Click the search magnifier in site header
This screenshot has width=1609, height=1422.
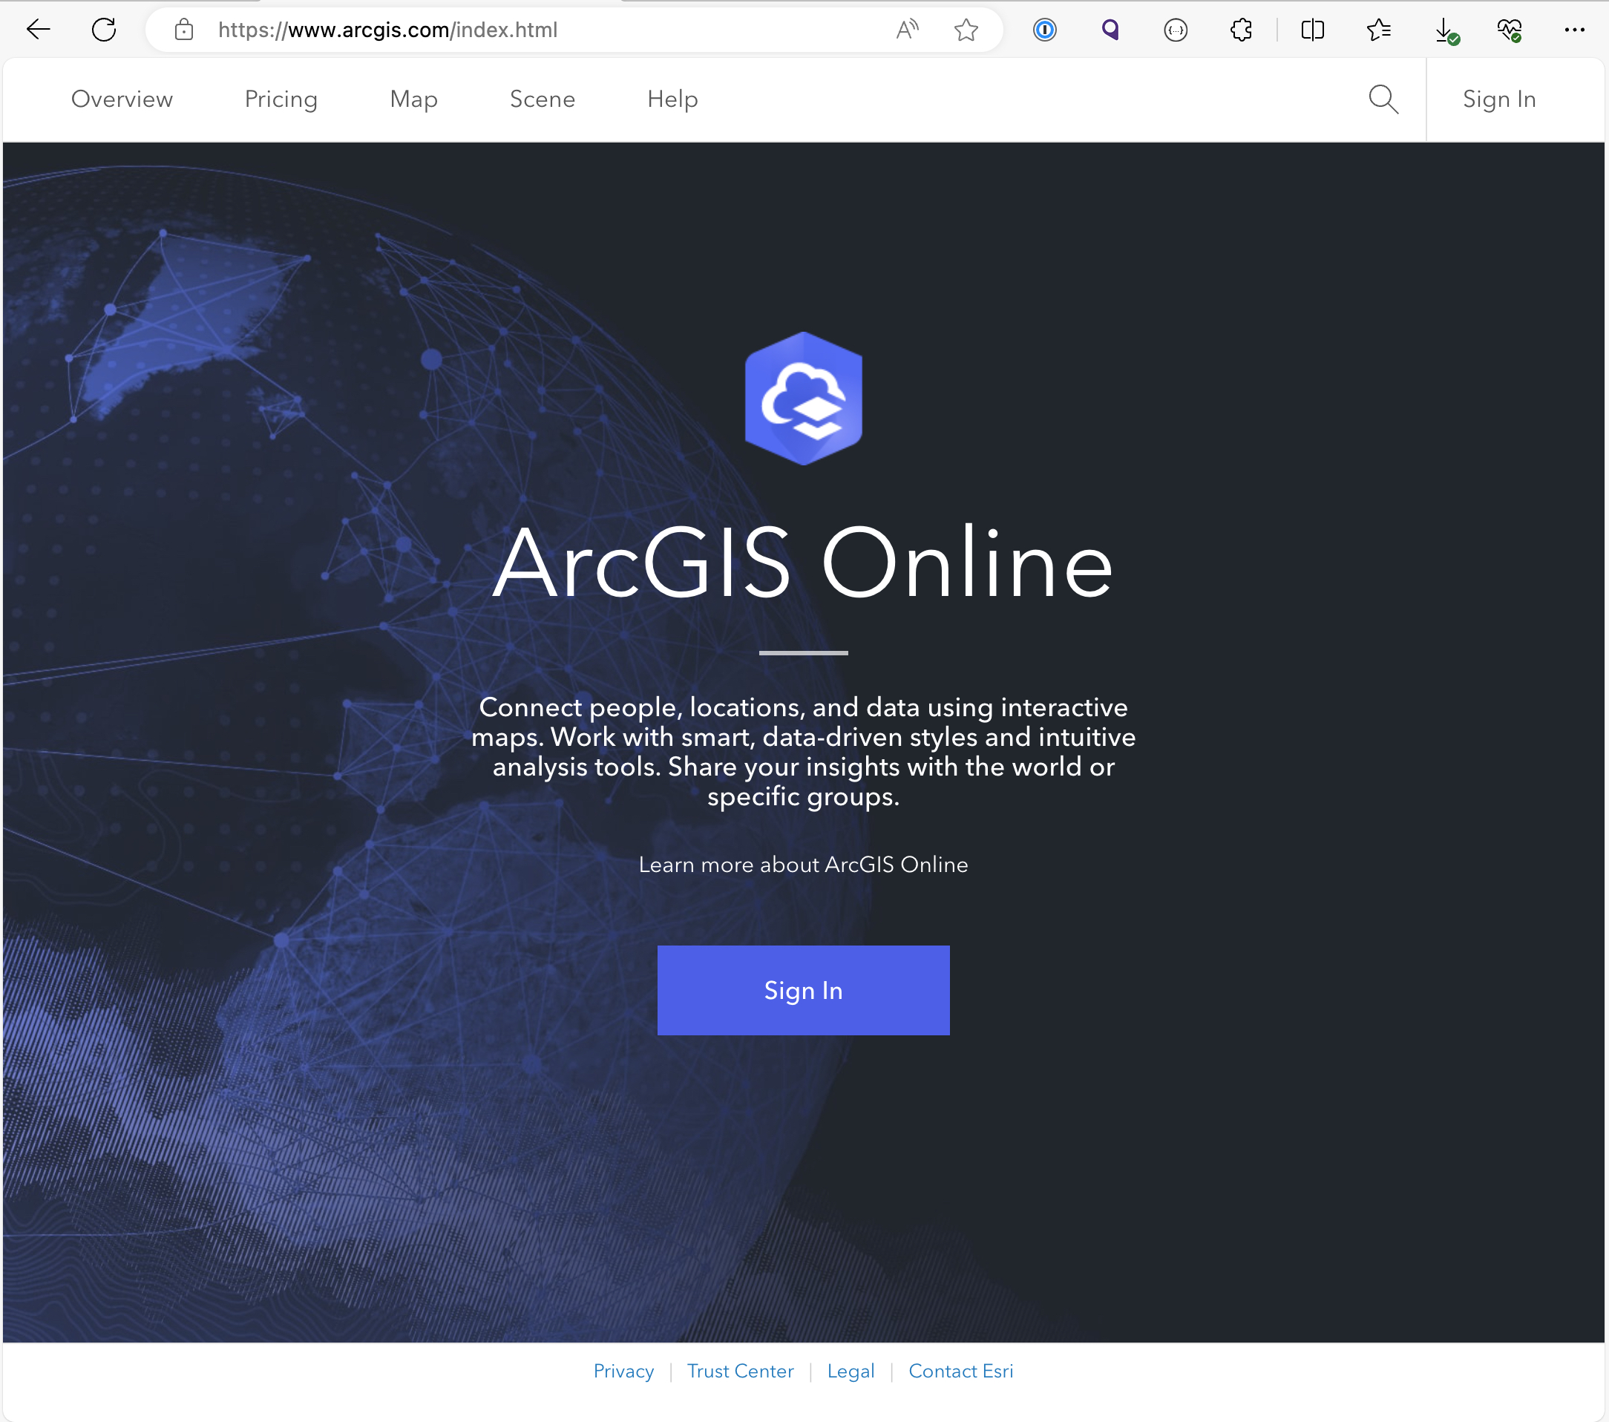pos(1383,99)
